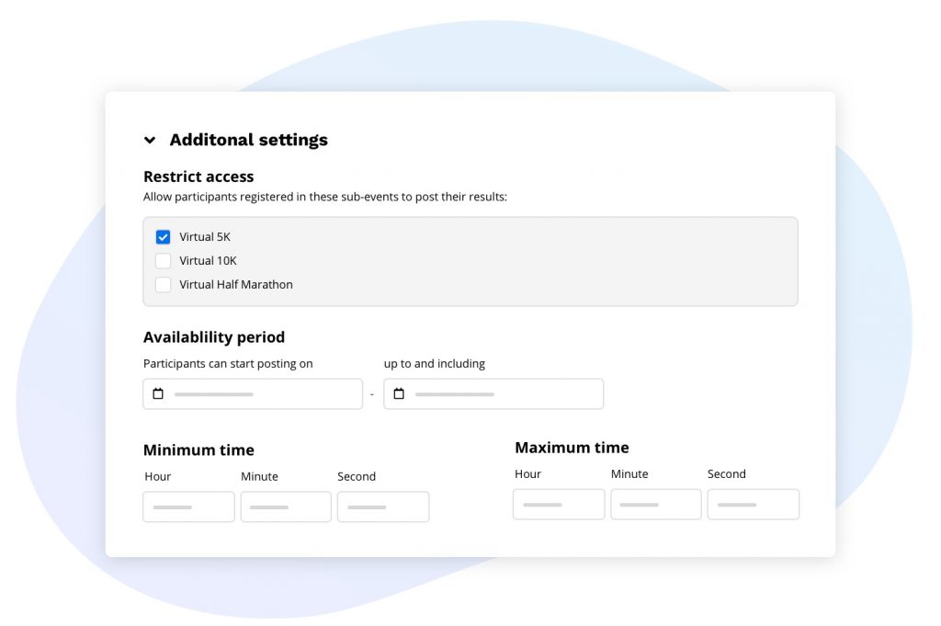Click the Maximum time Minute field
The image size is (941, 626).
point(656,505)
